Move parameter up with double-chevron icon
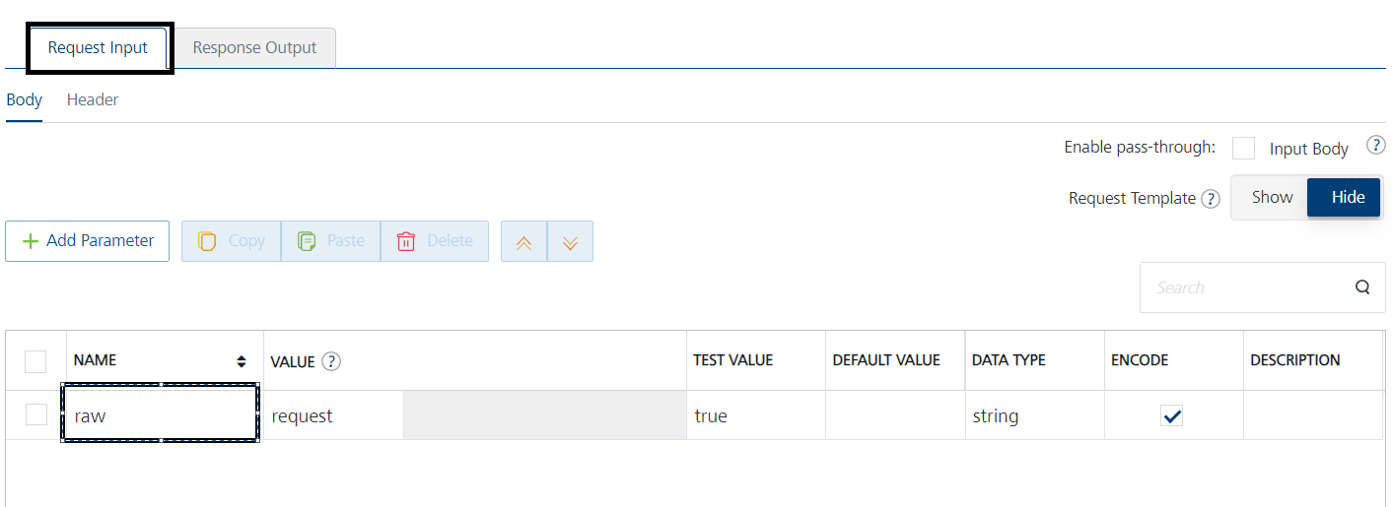The height and width of the screenshot is (507, 1393). coord(524,242)
